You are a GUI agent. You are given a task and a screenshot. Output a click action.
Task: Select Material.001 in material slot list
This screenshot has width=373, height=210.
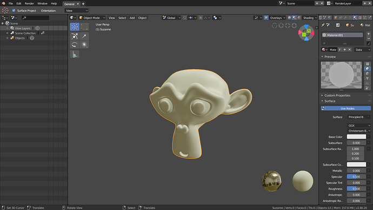(342, 35)
